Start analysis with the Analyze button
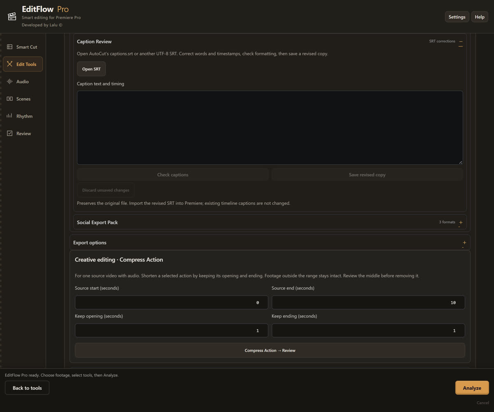The image size is (494, 412). [472, 388]
